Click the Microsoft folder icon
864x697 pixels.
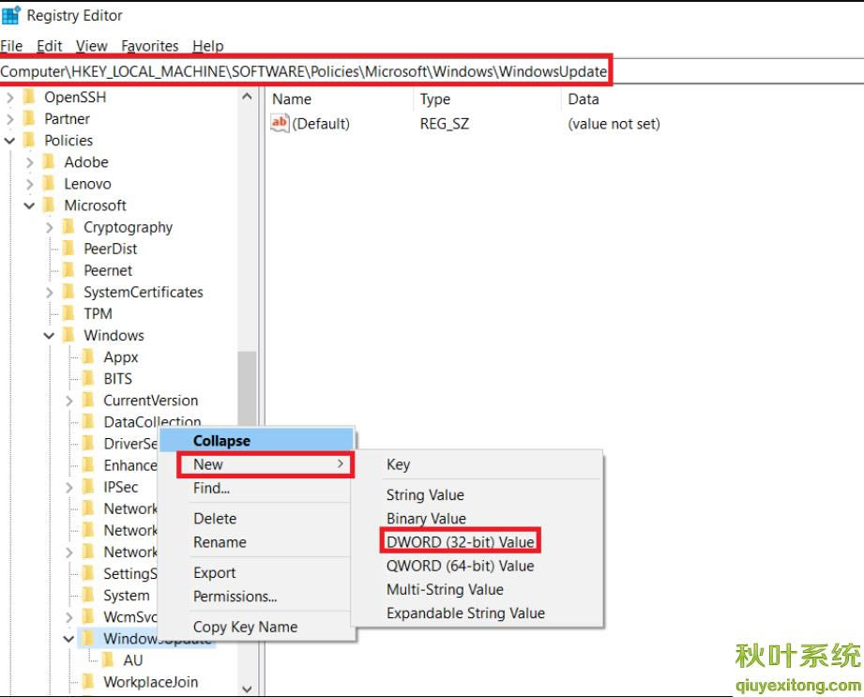point(49,205)
